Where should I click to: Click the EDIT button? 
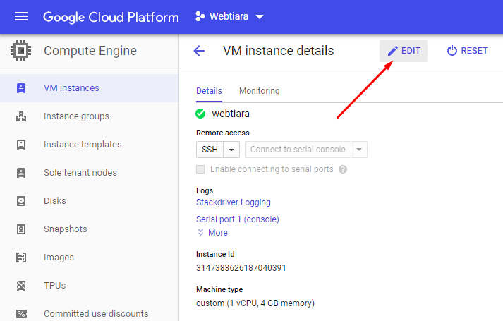[x=404, y=51]
